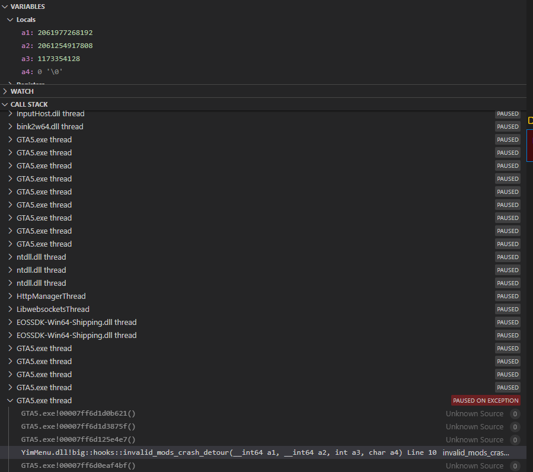
Task: Collapse the exception-paused GTA5.exe thread
Action: (x=9, y=400)
